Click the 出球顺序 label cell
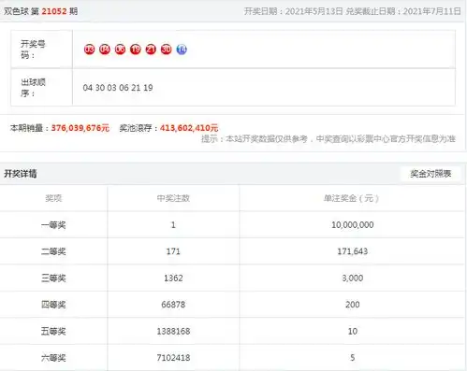 pyautogui.click(x=41, y=88)
